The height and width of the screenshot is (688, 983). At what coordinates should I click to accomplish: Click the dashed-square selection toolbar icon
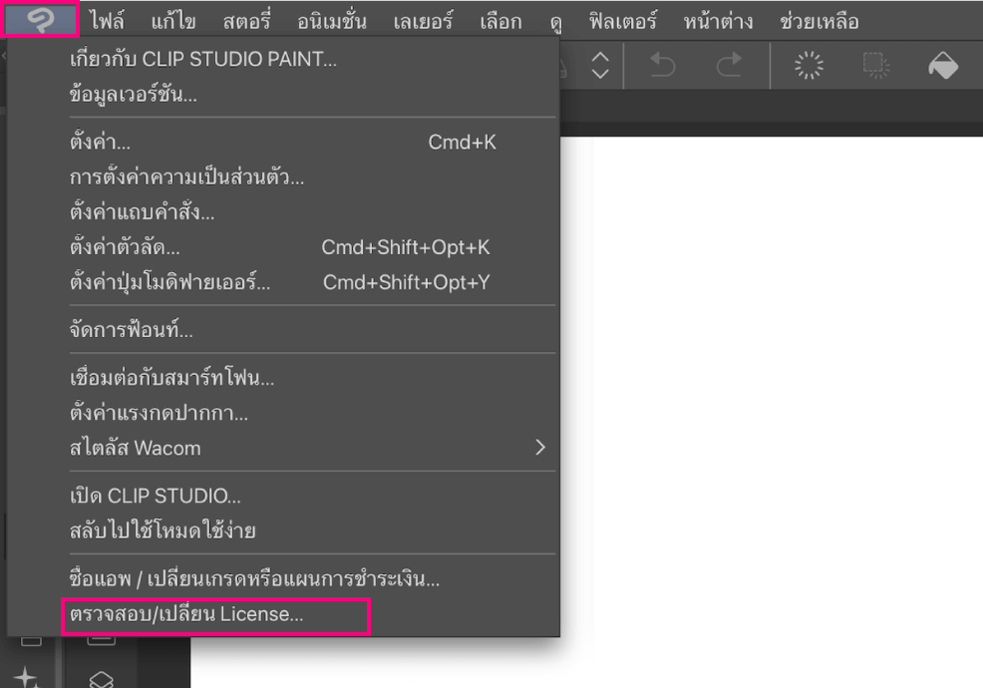point(876,66)
